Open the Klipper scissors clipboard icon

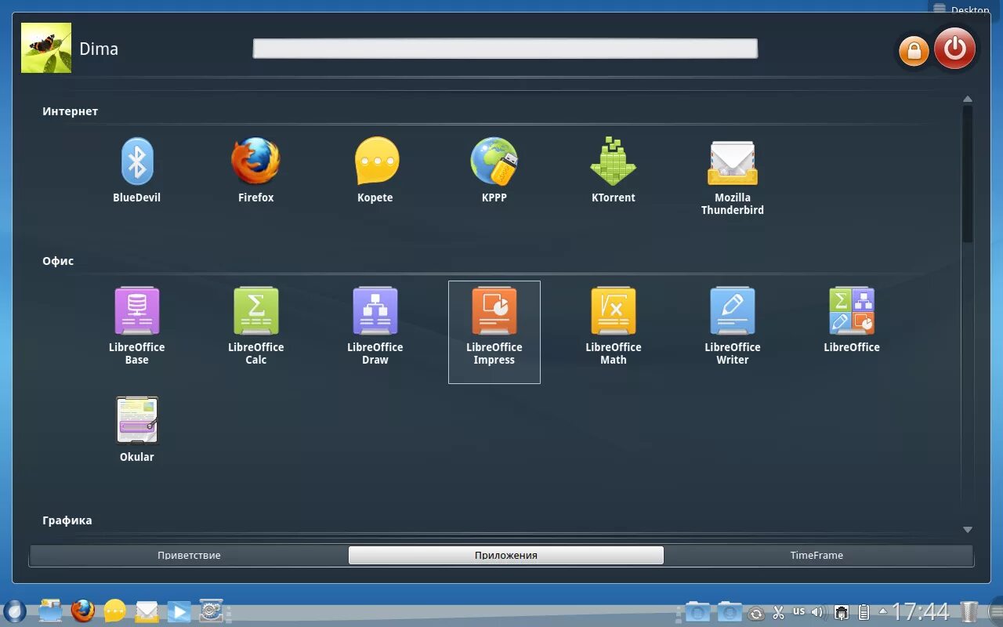[778, 612]
